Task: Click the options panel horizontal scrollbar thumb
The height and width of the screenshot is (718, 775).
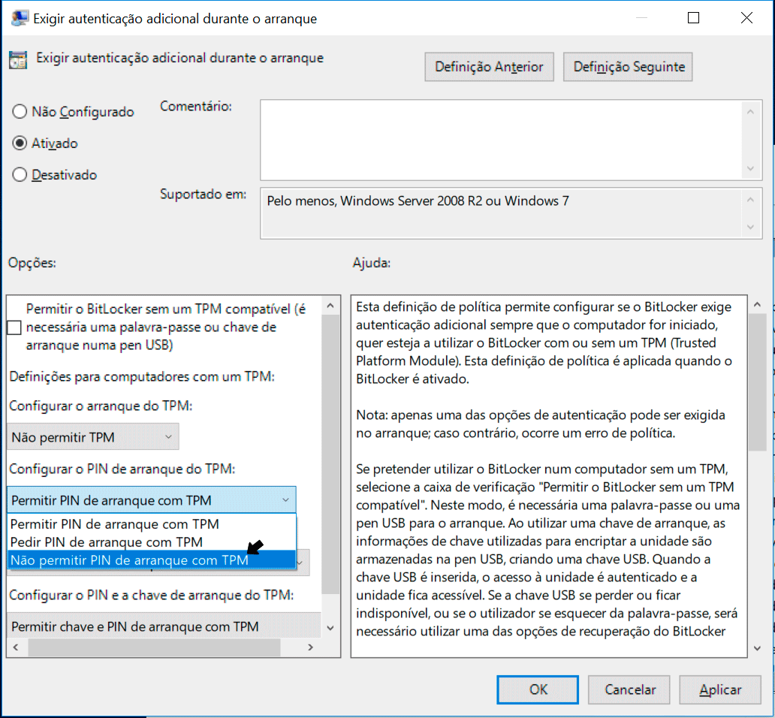Action: point(154,647)
